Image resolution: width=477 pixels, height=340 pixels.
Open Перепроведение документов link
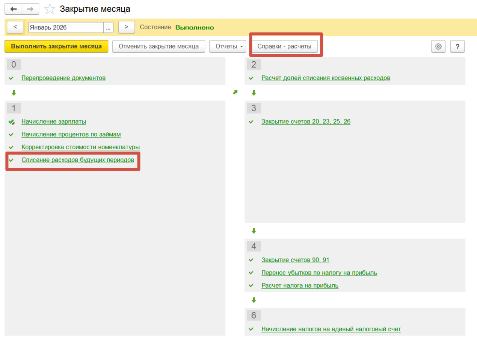(x=63, y=78)
